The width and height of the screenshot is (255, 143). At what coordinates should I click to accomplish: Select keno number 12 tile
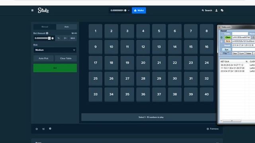(x=143, y=47)
